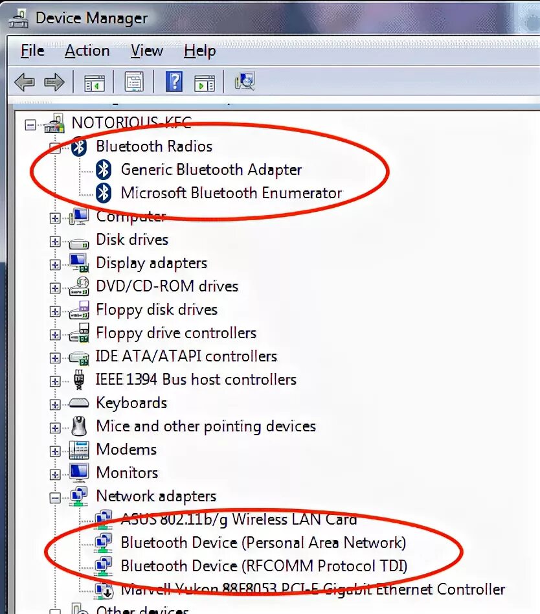Click the Mice and pointing devices icon

coord(79,426)
